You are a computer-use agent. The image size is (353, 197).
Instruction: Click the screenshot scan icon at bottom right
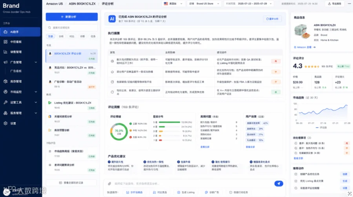click(x=349, y=193)
